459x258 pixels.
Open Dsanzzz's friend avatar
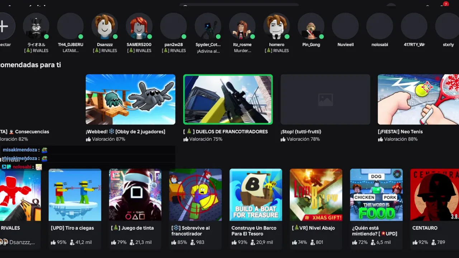pyautogui.click(x=105, y=26)
